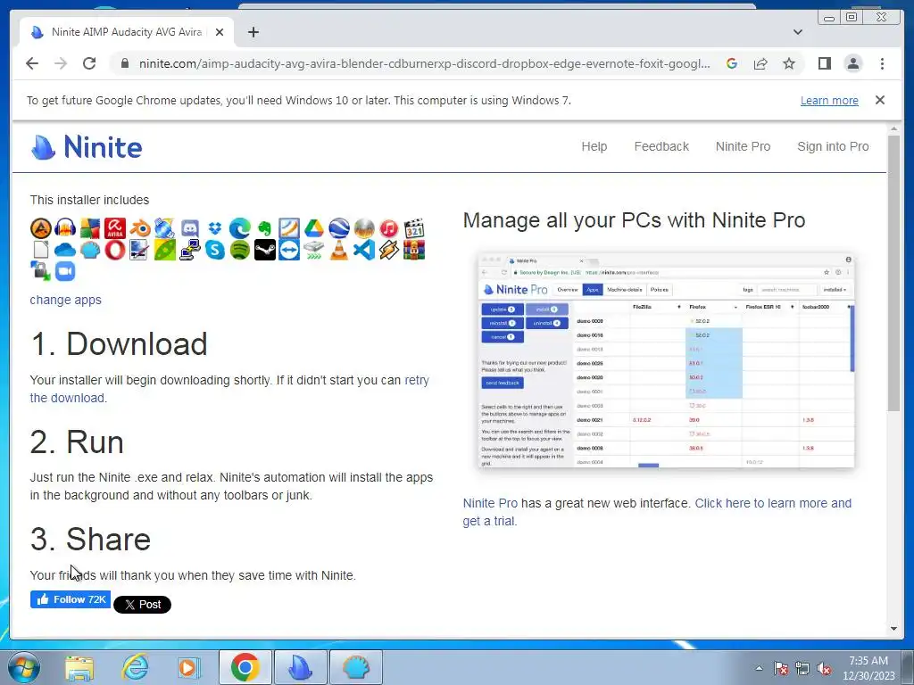
Task: Go back to the previous page
Action: (x=32, y=63)
